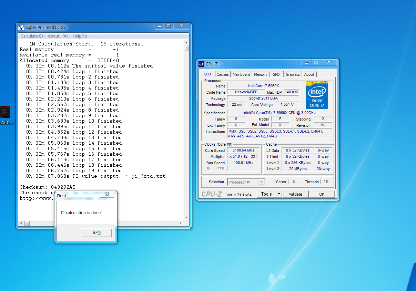Viewport: 416px width, 291px height.
Task: Click the Super PI title bar icon
Action: pyautogui.click(x=21, y=27)
